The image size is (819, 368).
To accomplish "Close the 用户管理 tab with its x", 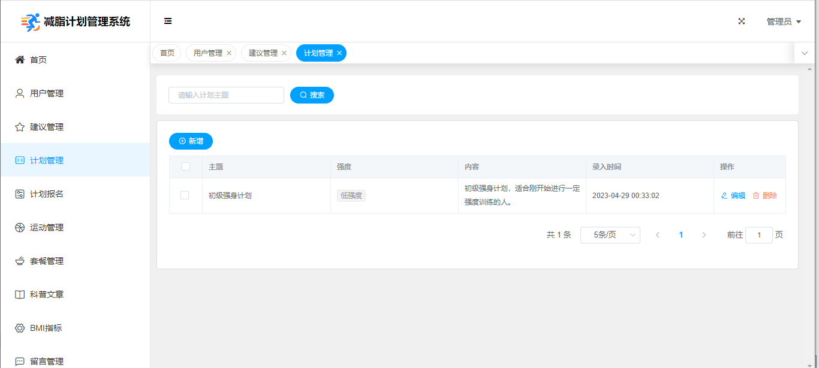I will click(x=229, y=53).
